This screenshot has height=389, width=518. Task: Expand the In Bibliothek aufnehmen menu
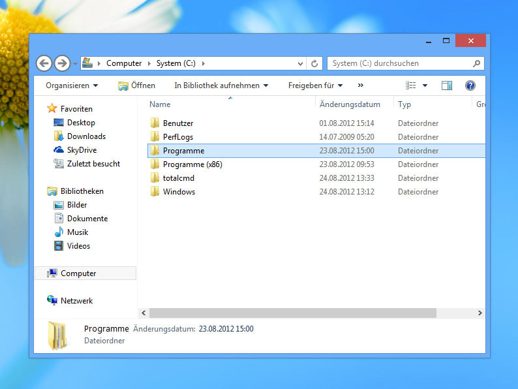(221, 86)
